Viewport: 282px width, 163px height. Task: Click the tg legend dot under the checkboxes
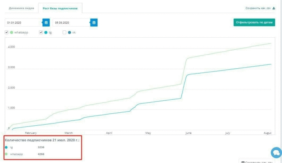(x=46, y=32)
